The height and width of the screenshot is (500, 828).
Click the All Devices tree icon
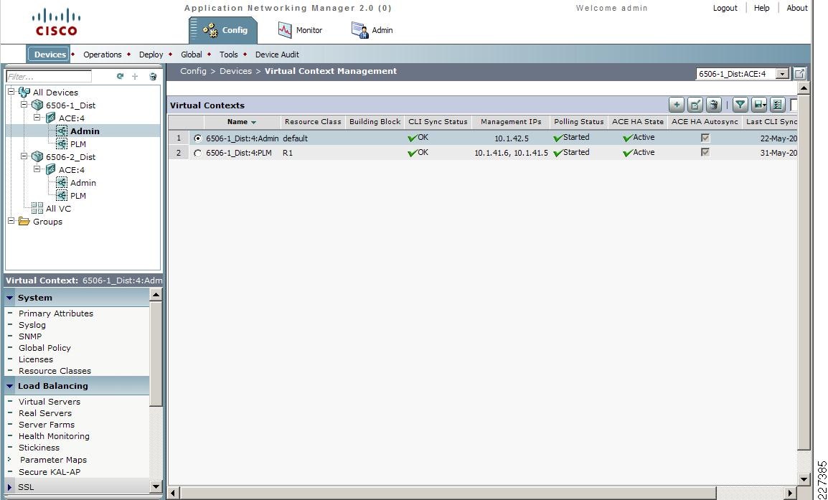pos(24,93)
